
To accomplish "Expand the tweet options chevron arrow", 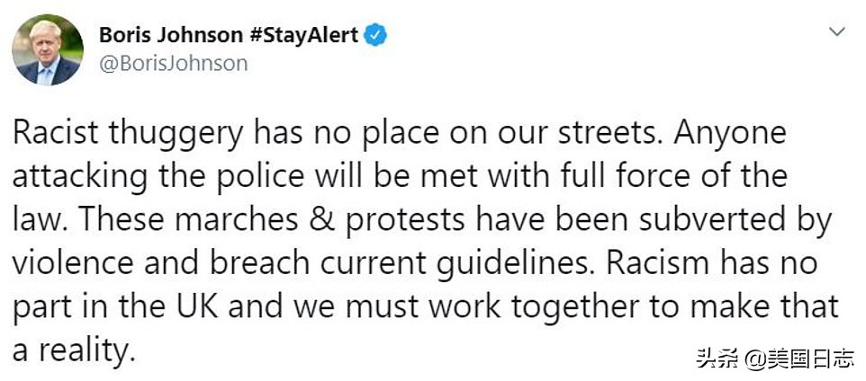I will point(836,32).
